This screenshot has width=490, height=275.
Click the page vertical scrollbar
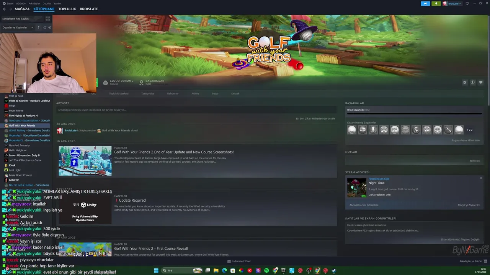(488, 61)
